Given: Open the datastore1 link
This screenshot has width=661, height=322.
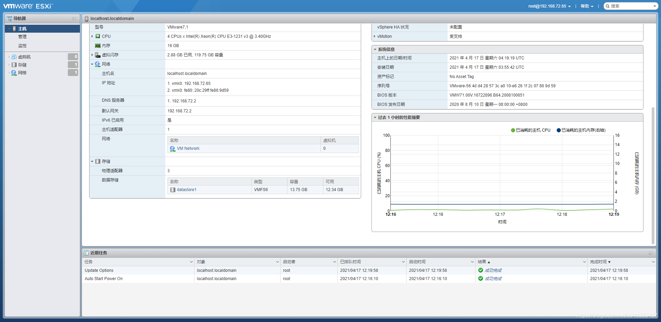Looking at the screenshot, I should tap(187, 190).
